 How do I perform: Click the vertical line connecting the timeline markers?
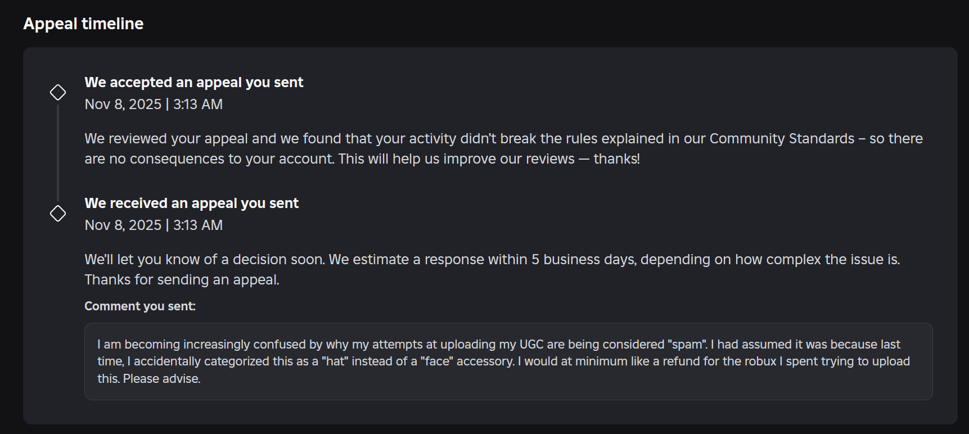pyautogui.click(x=58, y=152)
